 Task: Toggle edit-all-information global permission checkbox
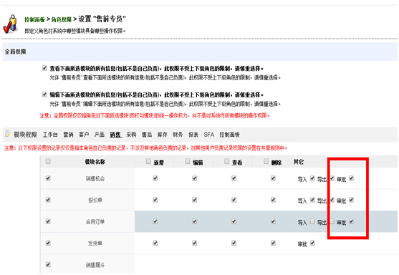click(45, 95)
